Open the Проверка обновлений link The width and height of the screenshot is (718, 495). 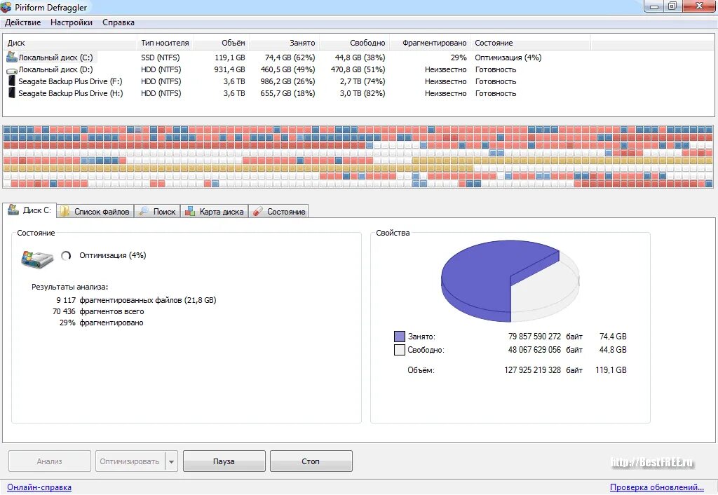(656, 487)
